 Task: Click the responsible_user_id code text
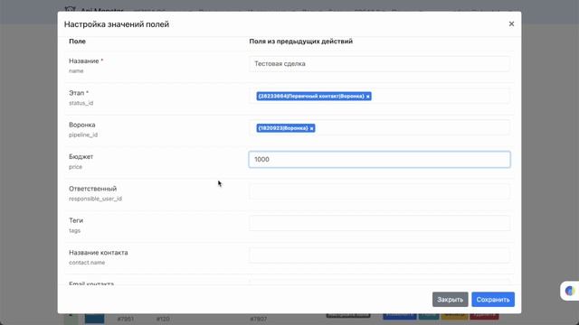95,199
